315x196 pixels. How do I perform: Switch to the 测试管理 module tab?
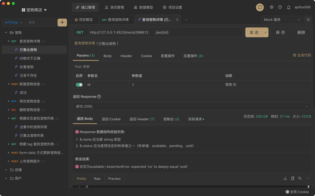(x=114, y=7)
